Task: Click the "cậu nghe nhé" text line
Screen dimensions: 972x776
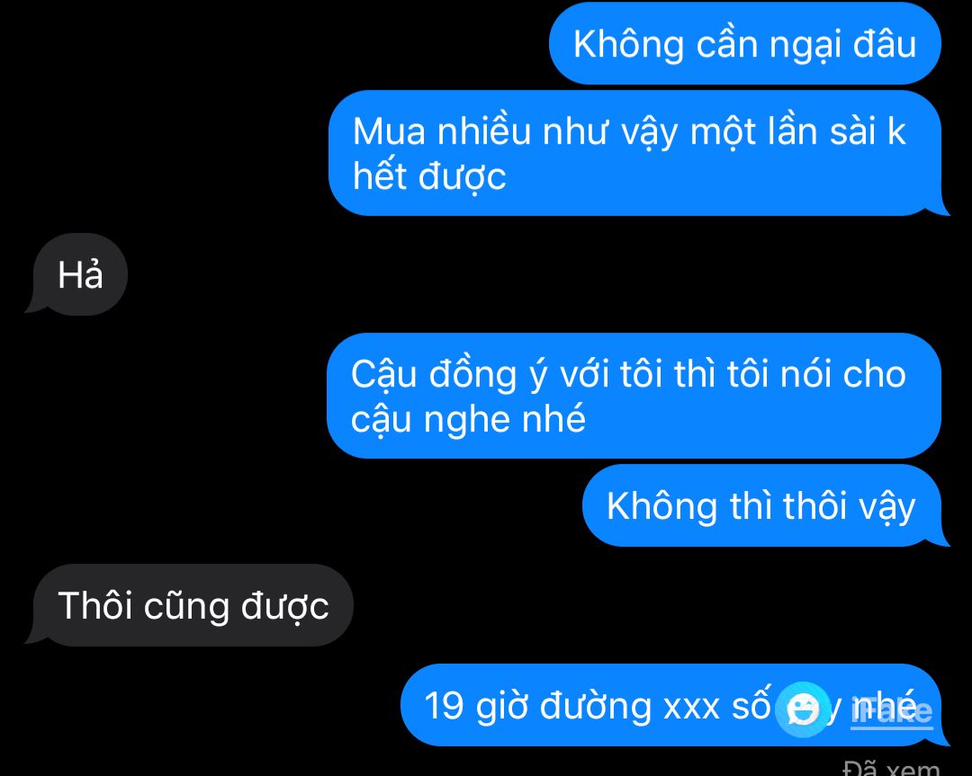Action: coord(468,419)
